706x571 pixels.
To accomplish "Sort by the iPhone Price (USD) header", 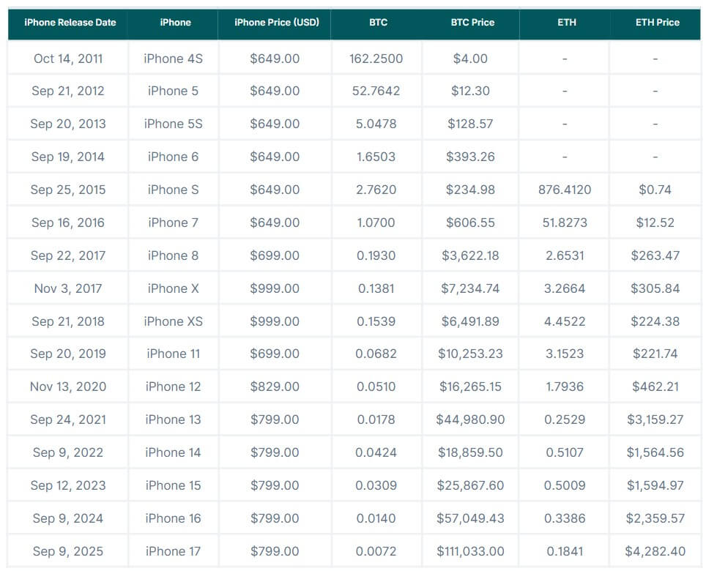I will (276, 23).
